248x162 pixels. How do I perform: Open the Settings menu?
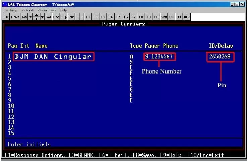(11, 10)
